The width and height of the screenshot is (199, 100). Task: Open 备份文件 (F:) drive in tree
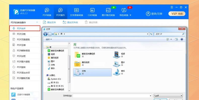[x=55, y=86]
